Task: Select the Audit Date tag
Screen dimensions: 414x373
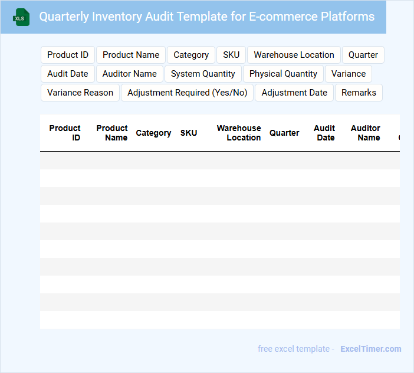Action: [68, 74]
